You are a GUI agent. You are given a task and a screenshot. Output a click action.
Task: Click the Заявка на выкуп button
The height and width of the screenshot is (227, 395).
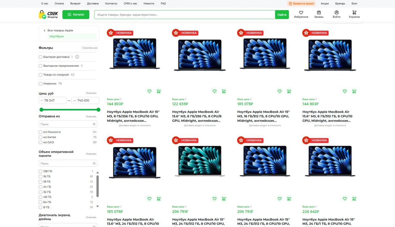(301, 3)
